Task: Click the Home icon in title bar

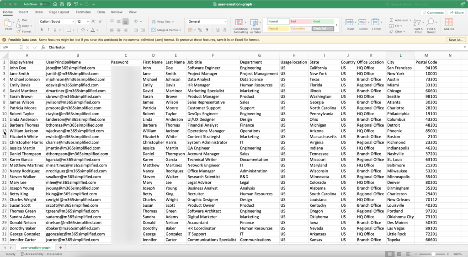Action: (x=55, y=4)
